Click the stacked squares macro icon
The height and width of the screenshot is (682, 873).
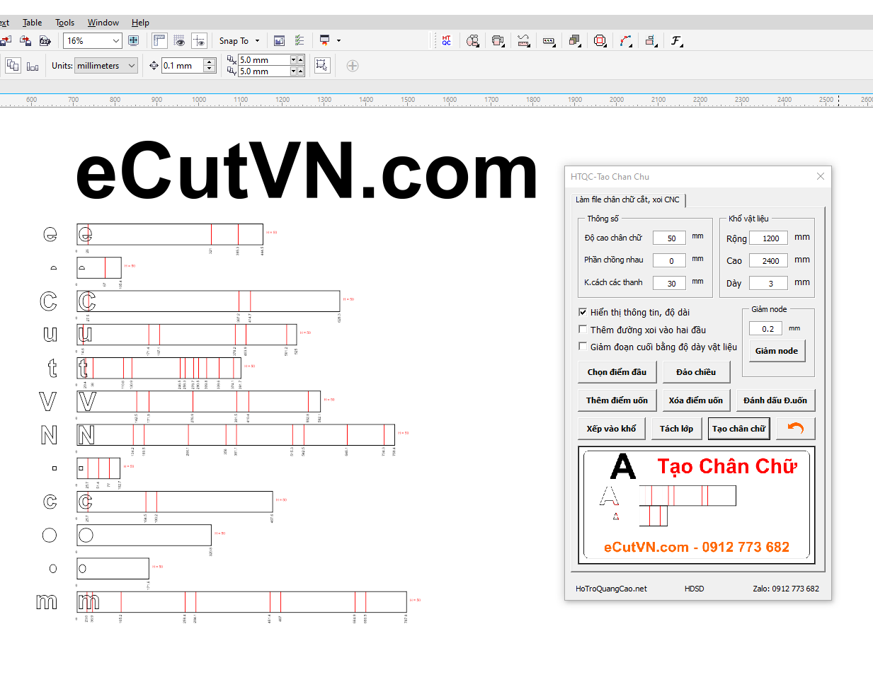point(574,40)
